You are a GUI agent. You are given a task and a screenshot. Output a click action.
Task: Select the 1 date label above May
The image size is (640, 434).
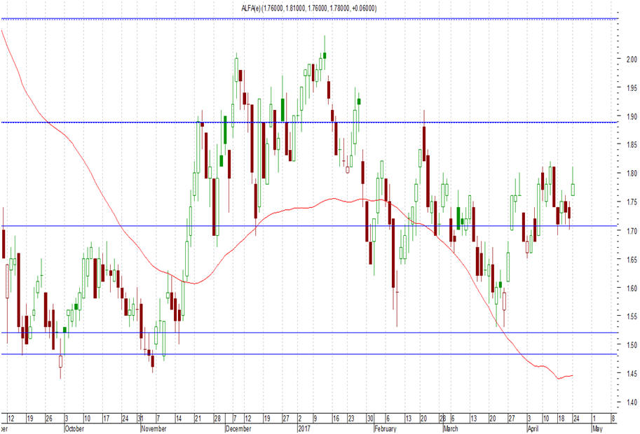[594, 419]
